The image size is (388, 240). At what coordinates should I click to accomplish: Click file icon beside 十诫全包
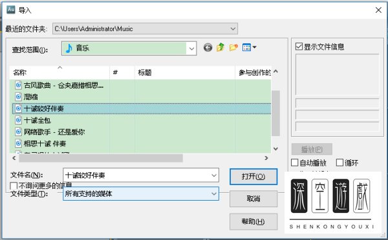click(x=18, y=120)
